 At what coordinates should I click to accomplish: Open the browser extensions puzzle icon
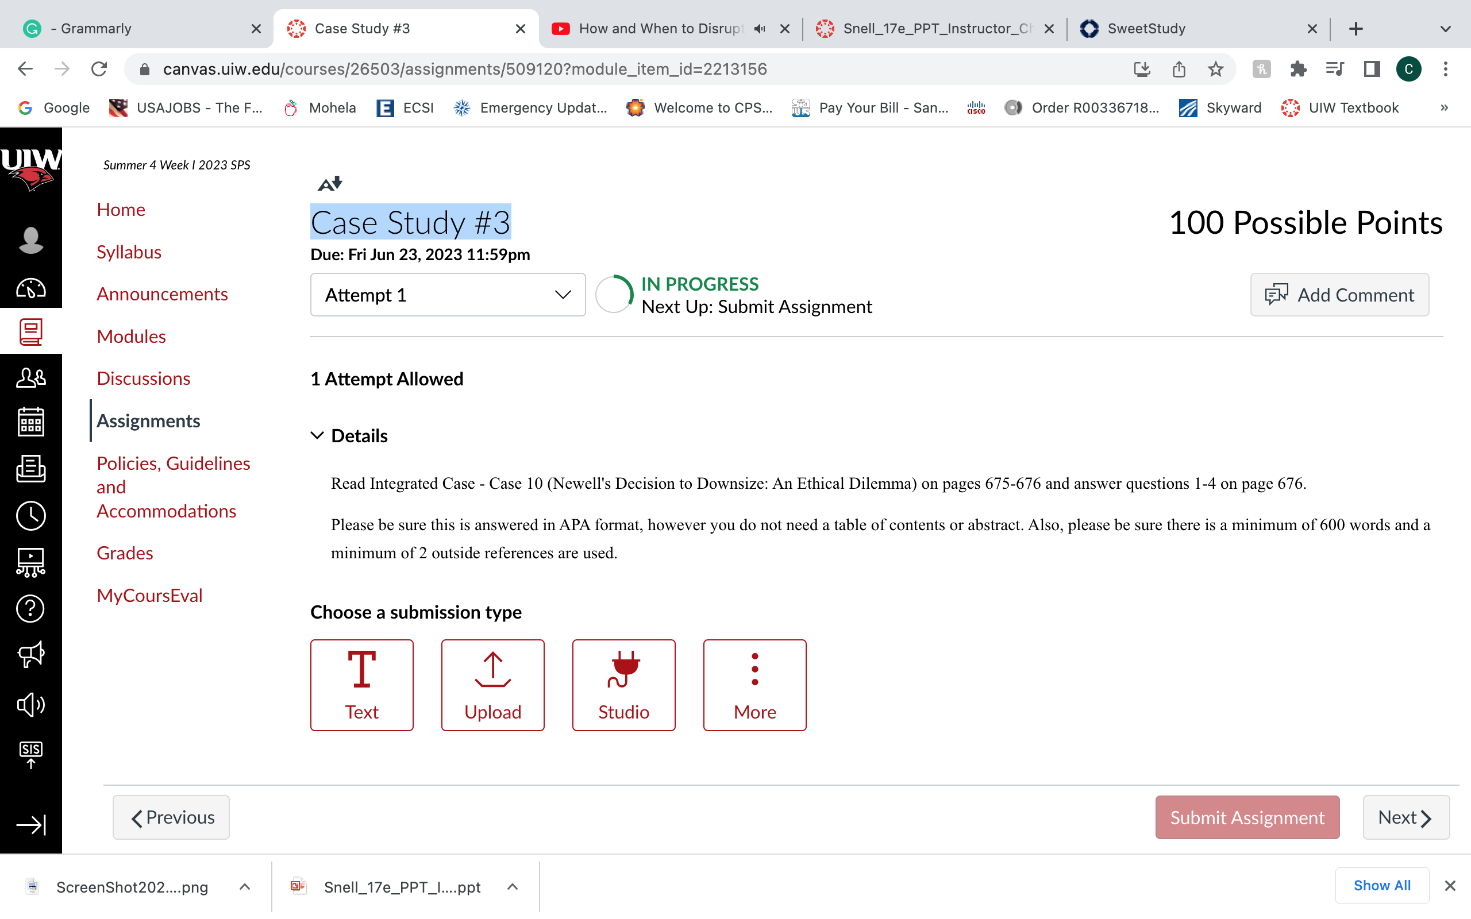pos(1298,69)
